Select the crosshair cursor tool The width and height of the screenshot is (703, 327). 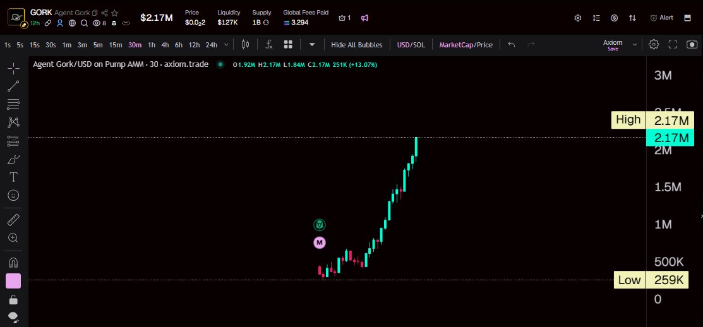point(13,69)
